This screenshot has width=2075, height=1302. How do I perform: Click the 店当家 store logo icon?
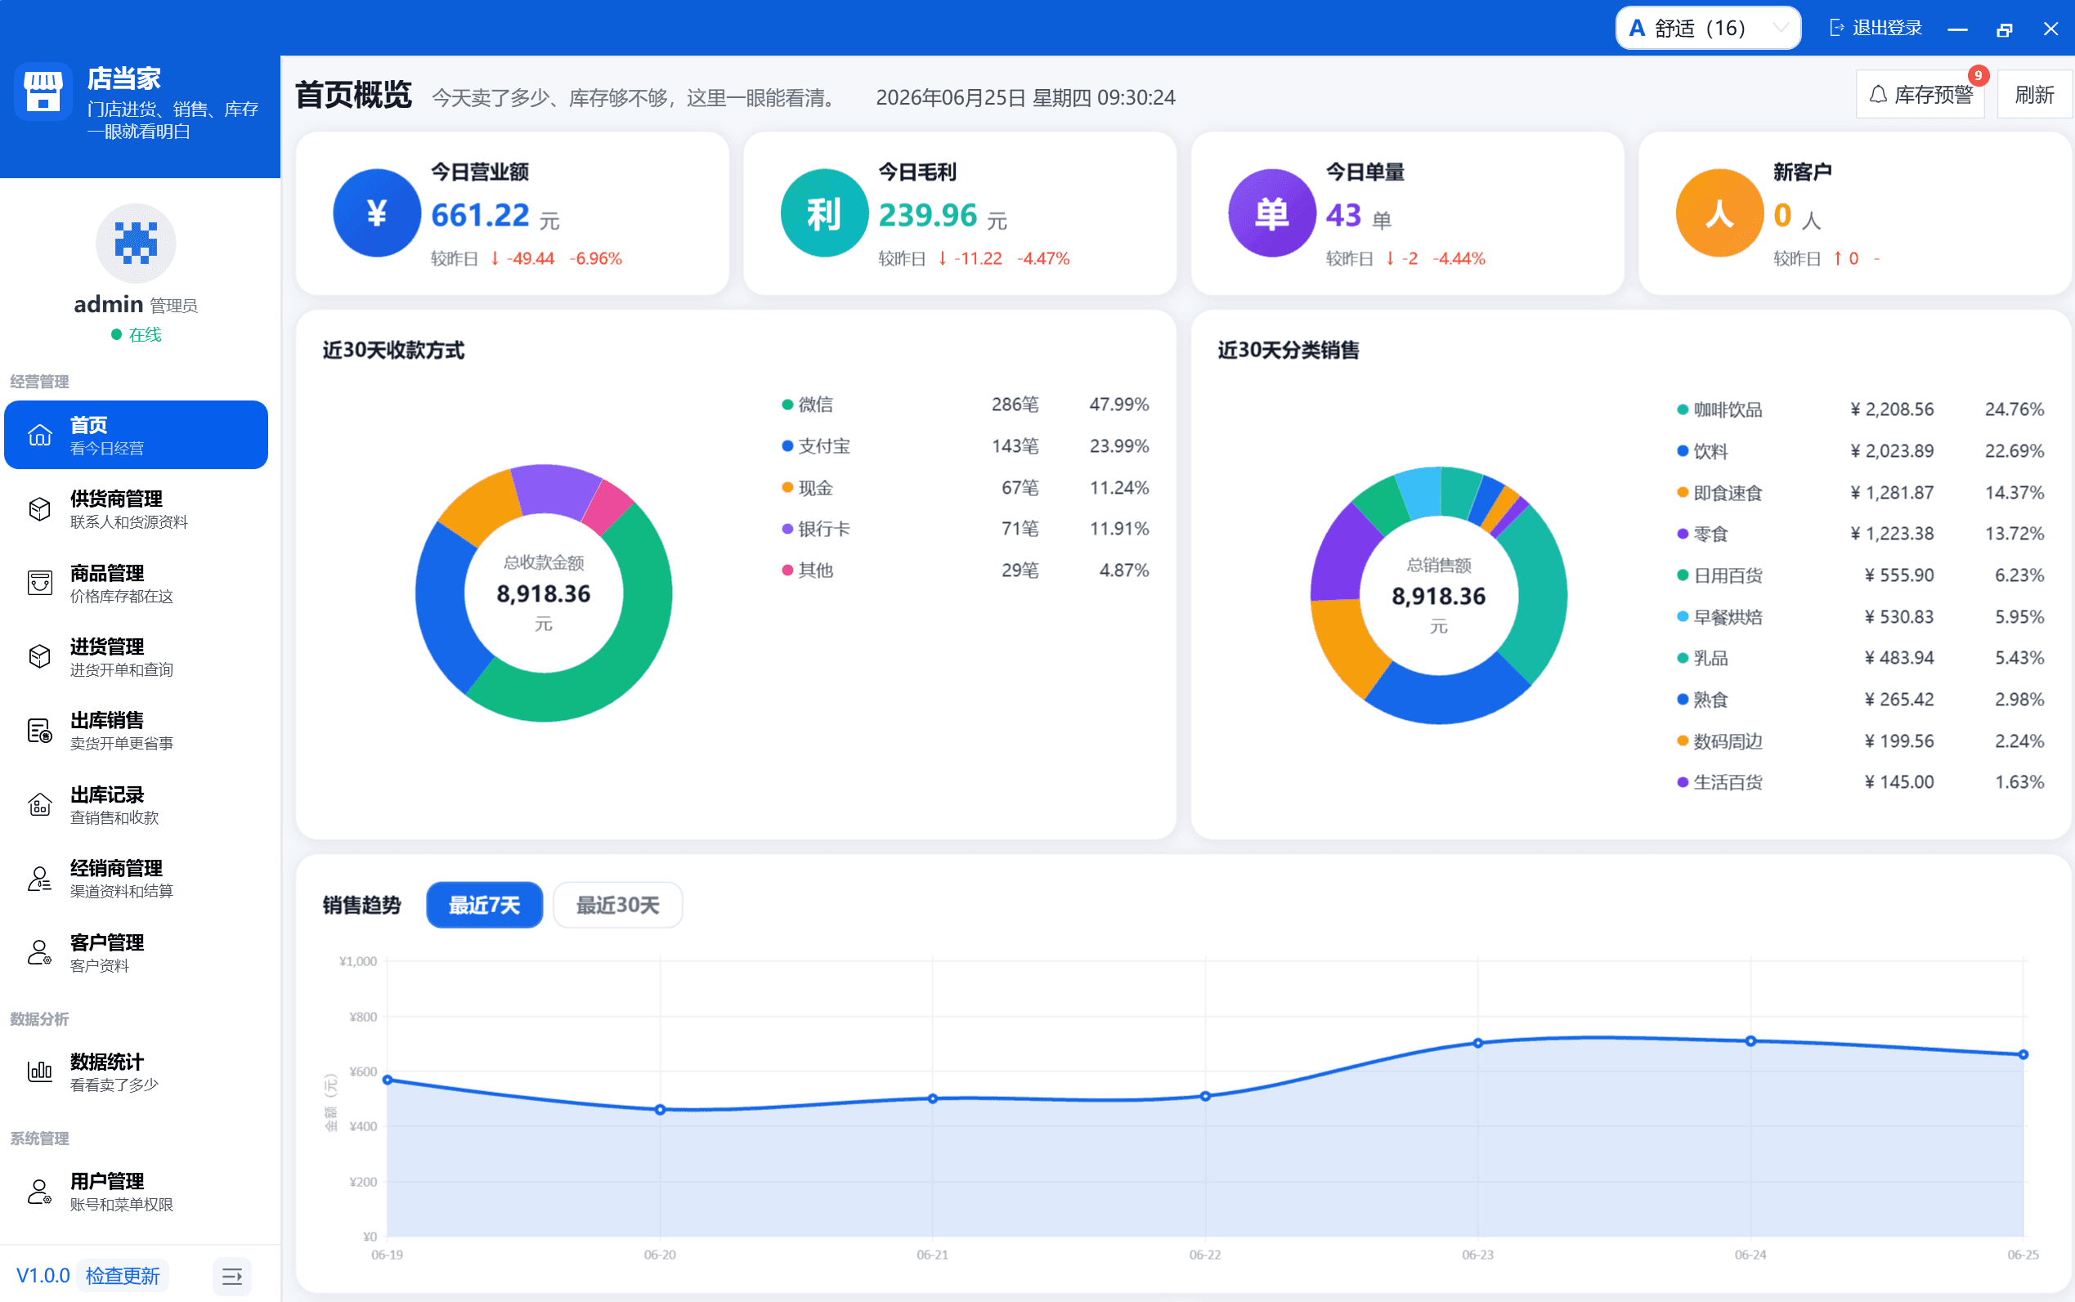(43, 92)
